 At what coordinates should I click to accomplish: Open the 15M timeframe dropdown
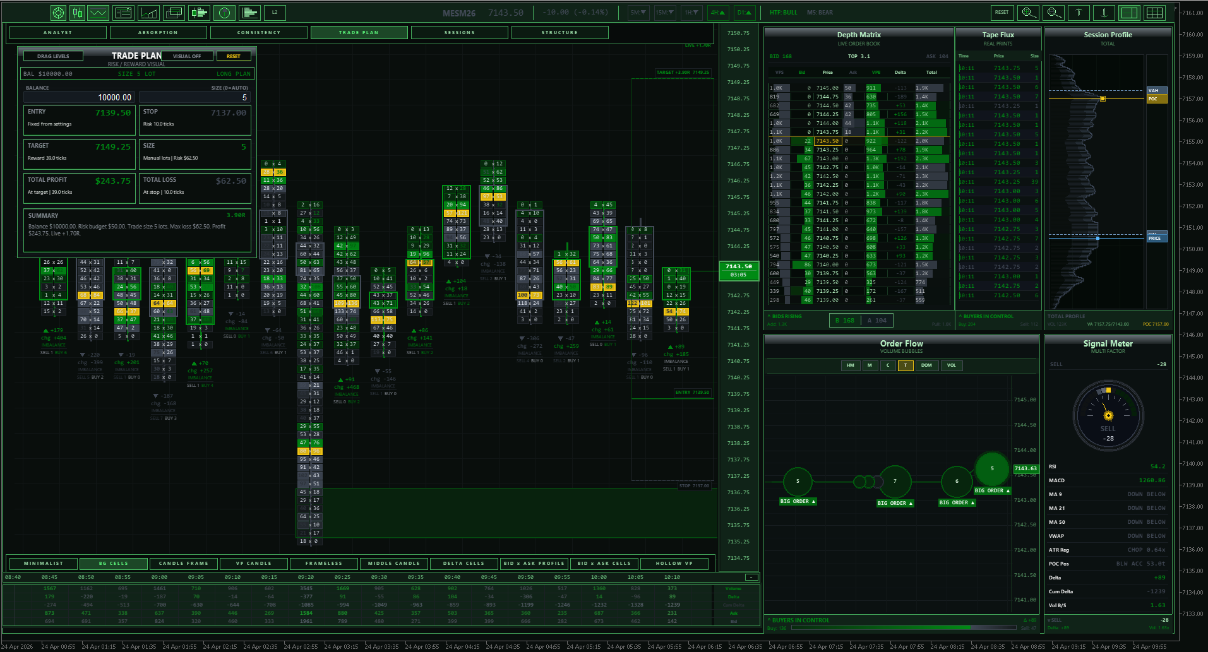click(x=665, y=13)
